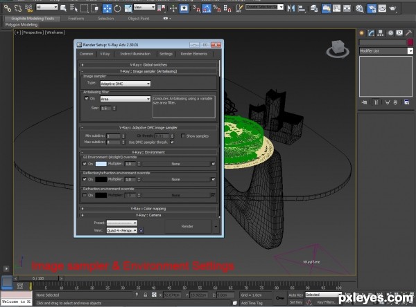Toggle the Angle Snap icon
The height and width of the screenshot is (307, 416).
tap(207, 8)
